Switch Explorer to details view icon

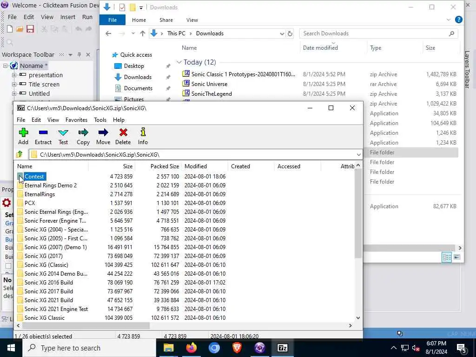pos(447,257)
